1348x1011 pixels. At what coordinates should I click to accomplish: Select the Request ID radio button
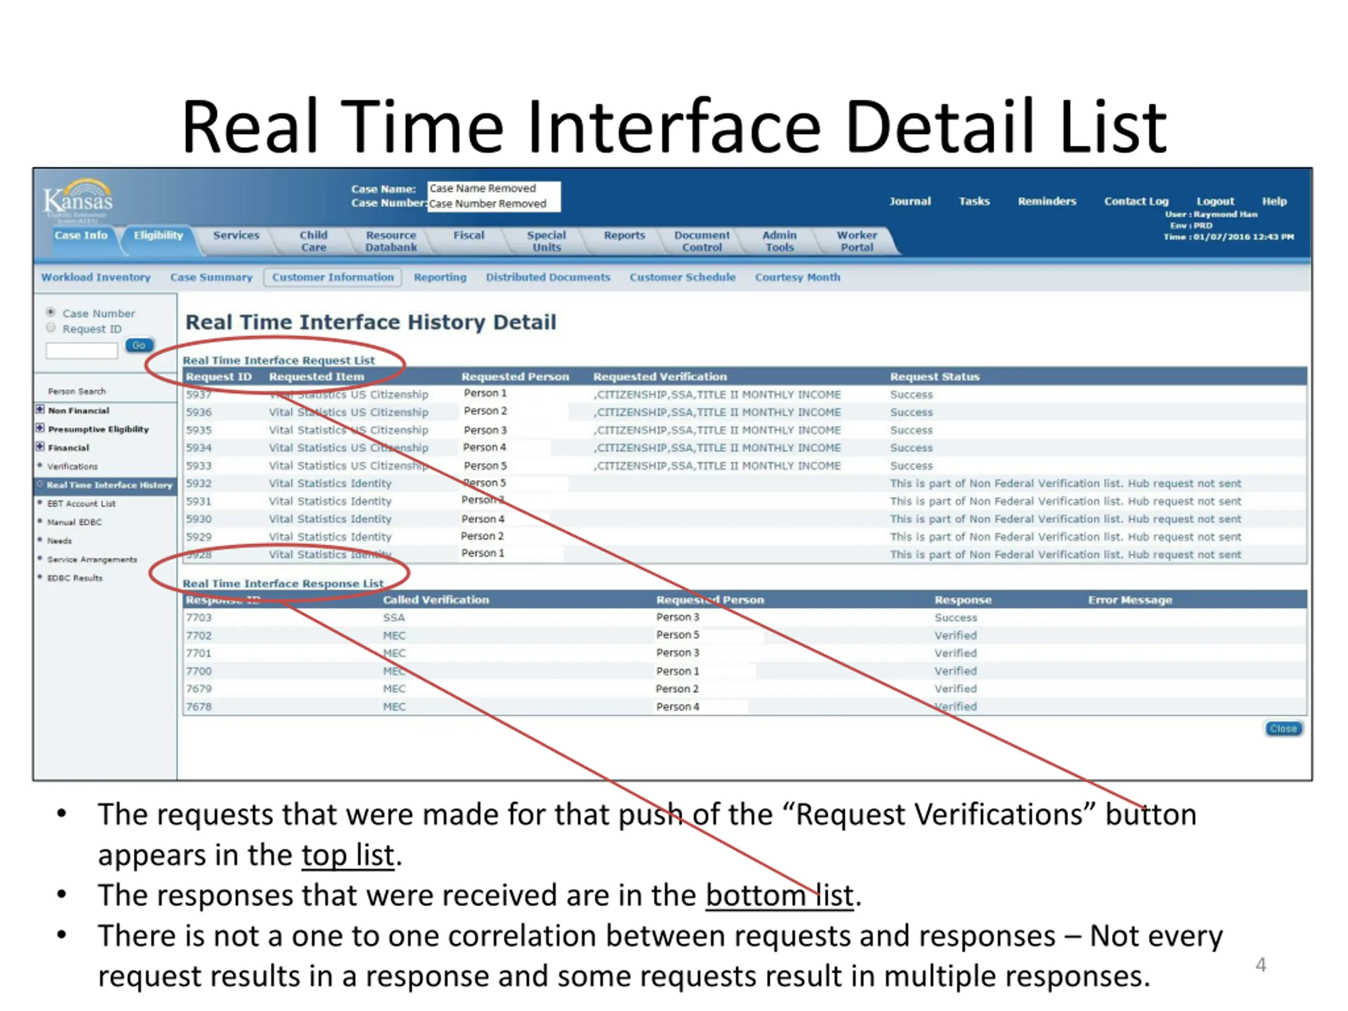pyautogui.click(x=51, y=328)
